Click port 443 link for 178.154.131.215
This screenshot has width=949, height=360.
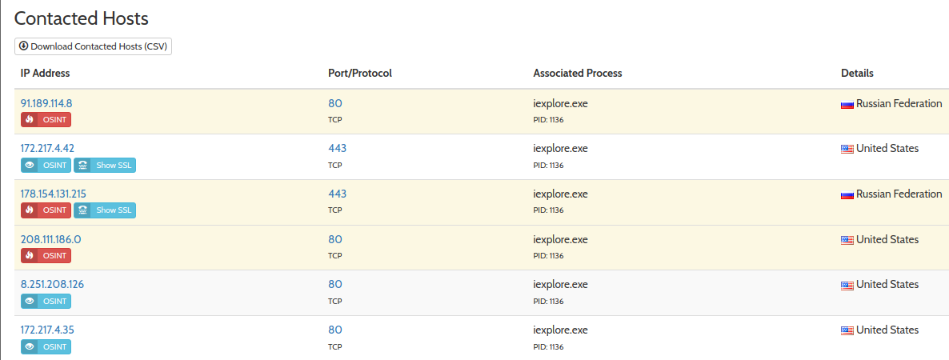click(337, 194)
